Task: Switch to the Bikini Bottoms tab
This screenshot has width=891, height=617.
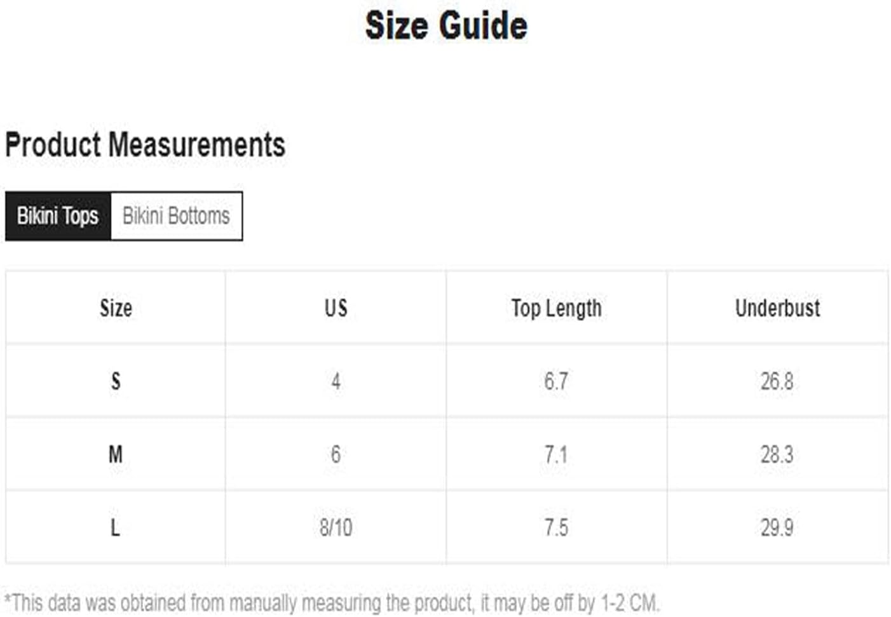Action: 176,216
